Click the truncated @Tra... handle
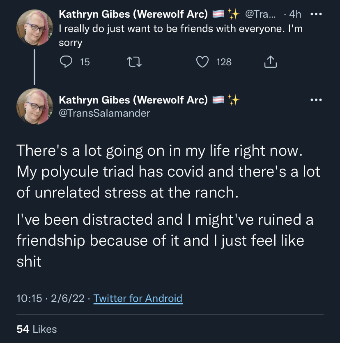The height and width of the screenshot is (343, 340). point(260,14)
